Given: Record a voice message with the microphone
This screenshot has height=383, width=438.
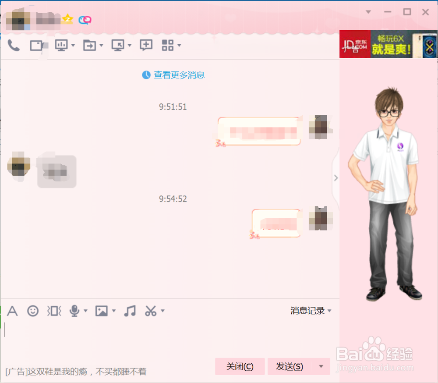Looking at the screenshot, I should [x=75, y=311].
